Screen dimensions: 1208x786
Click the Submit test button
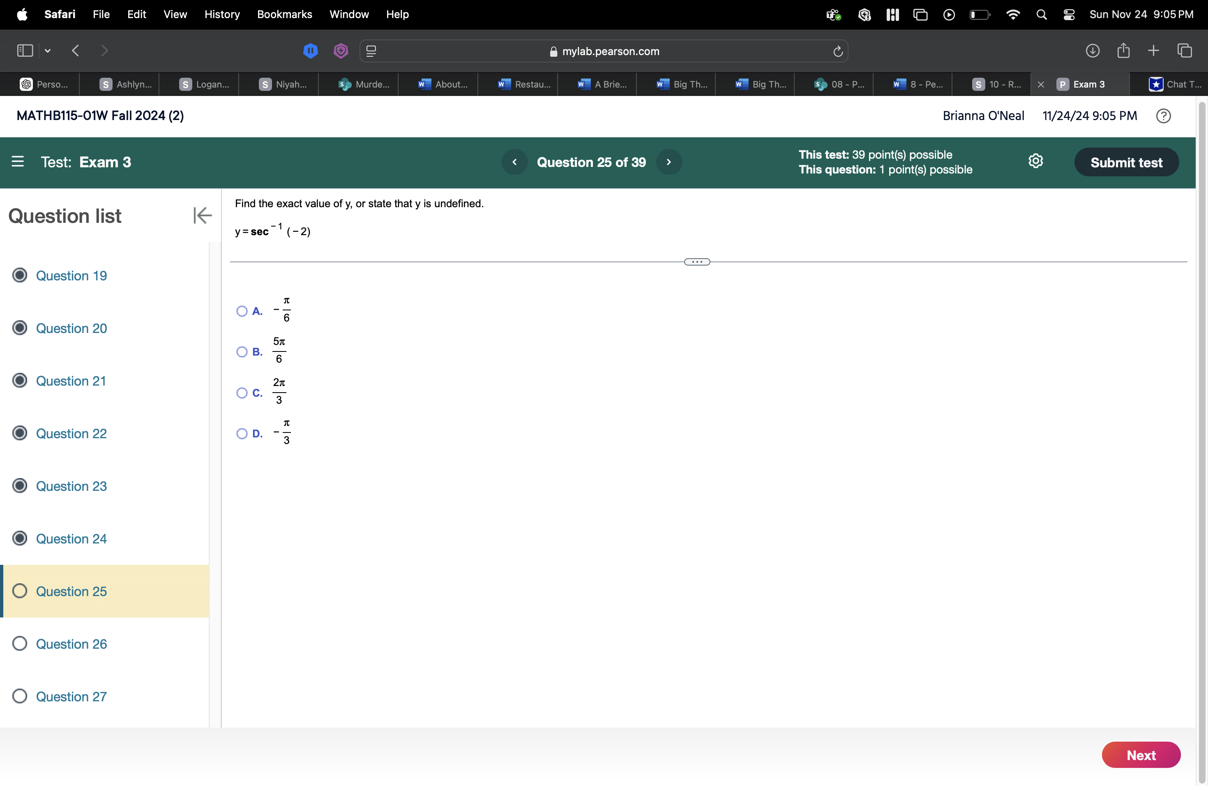tap(1126, 162)
